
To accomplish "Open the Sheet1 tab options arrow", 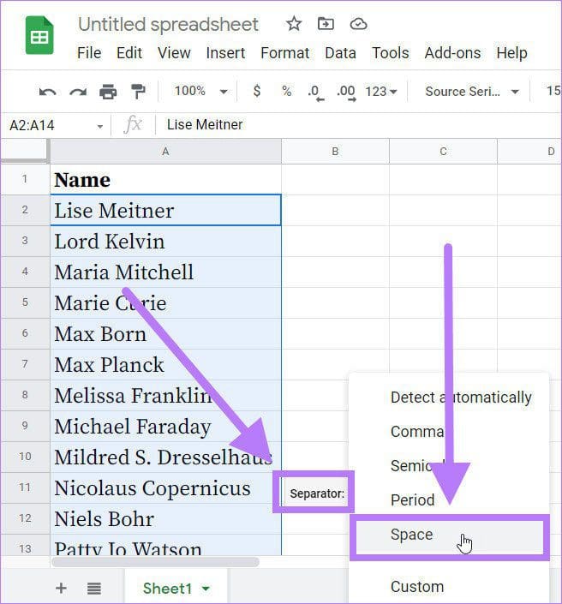I will [206, 589].
